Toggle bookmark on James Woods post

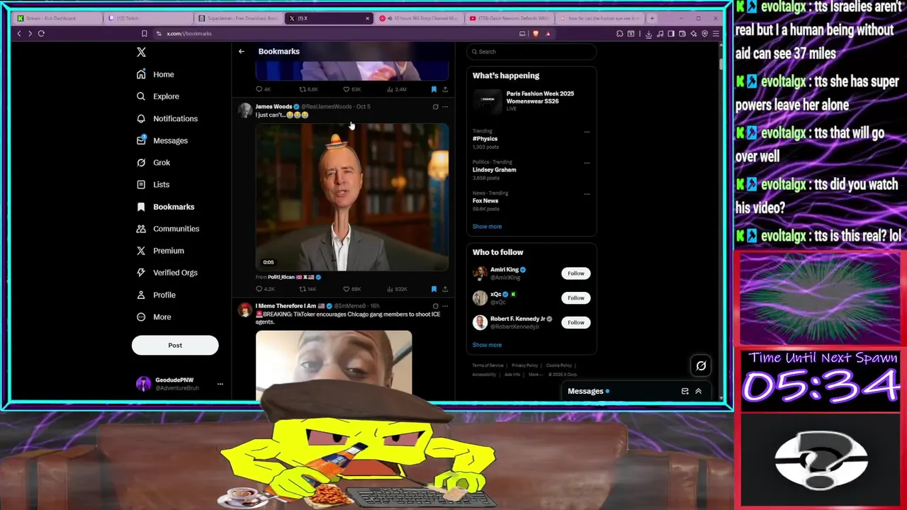pos(434,289)
